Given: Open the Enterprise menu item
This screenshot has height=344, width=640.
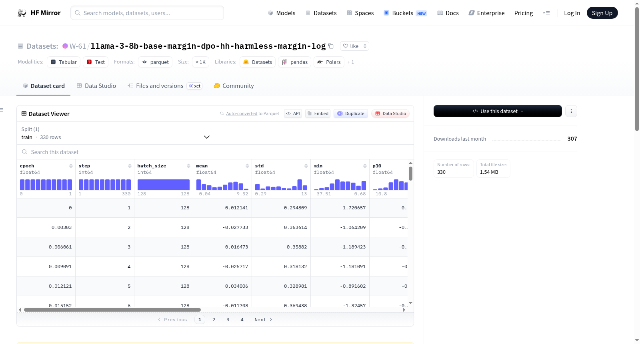Looking at the screenshot, I should (486, 13).
